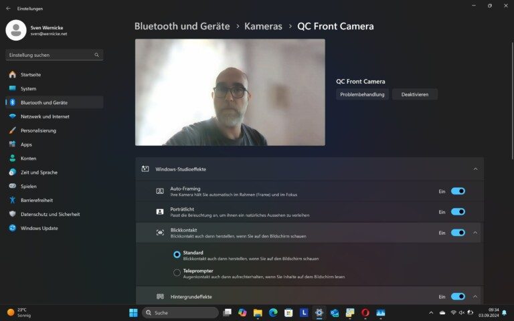This screenshot has height=321, width=514.
Task: Click the Bluetooth und Geräte breadcrumb
Action: click(182, 26)
